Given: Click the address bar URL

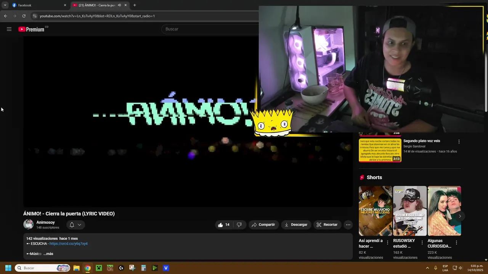Looking at the screenshot, I should tap(97, 16).
